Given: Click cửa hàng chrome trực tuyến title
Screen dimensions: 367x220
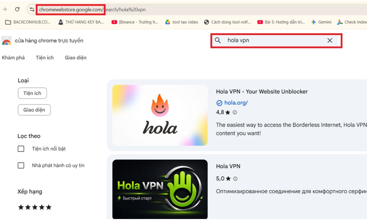Looking at the screenshot, I should [x=49, y=41].
